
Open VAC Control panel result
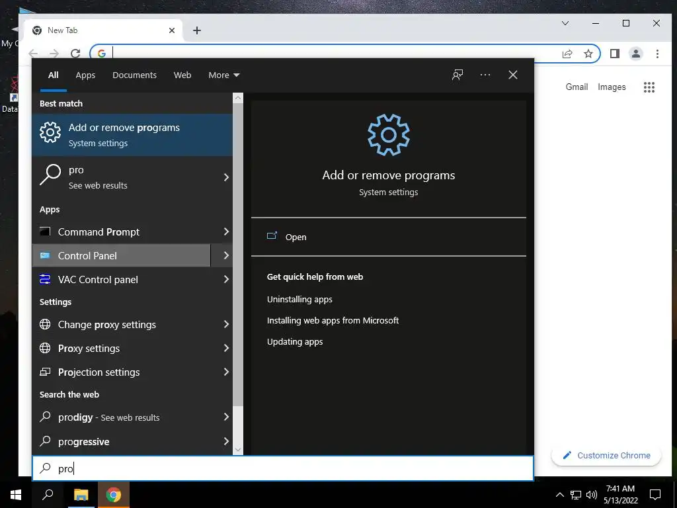(122, 280)
